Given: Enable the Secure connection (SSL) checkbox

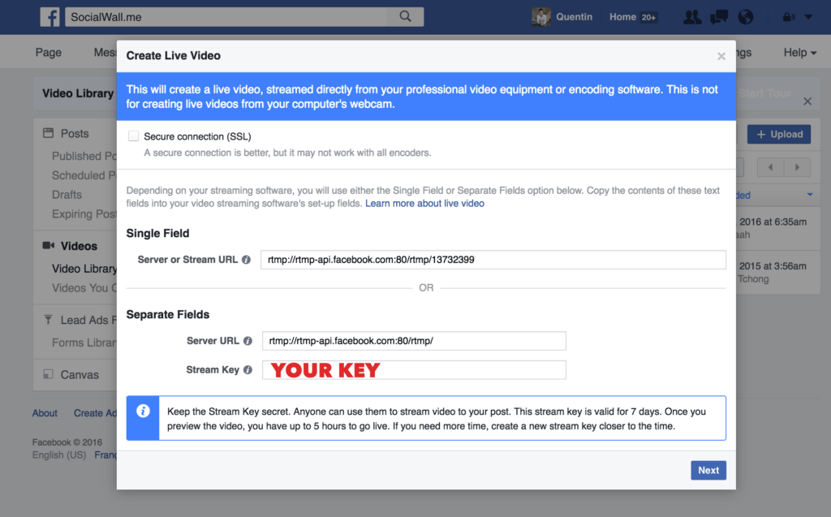Looking at the screenshot, I should 133,136.
